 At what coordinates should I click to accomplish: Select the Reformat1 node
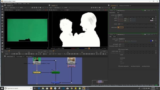(x=71, y=66)
